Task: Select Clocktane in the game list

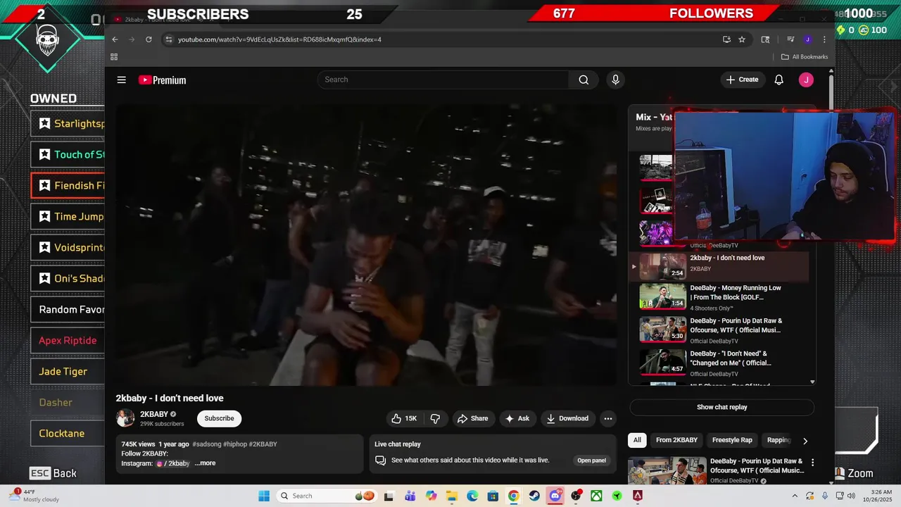Action: 68,434
